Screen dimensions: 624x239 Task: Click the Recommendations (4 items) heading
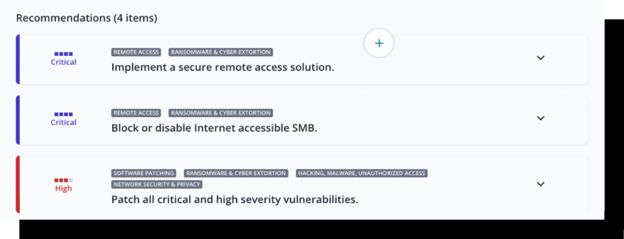(x=87, y=18)
